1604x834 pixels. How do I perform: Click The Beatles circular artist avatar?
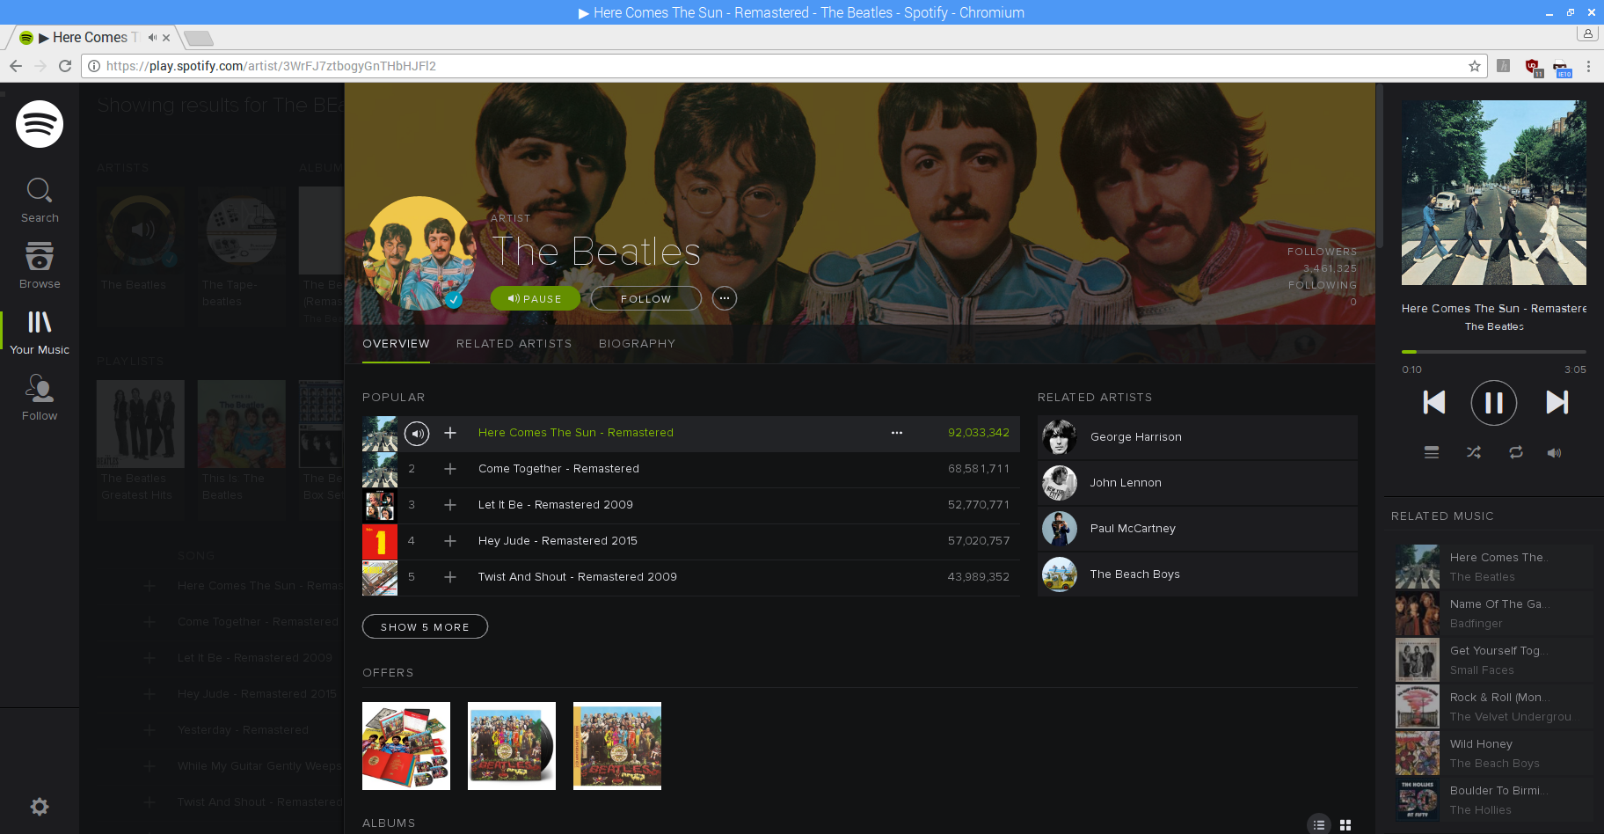419,253
